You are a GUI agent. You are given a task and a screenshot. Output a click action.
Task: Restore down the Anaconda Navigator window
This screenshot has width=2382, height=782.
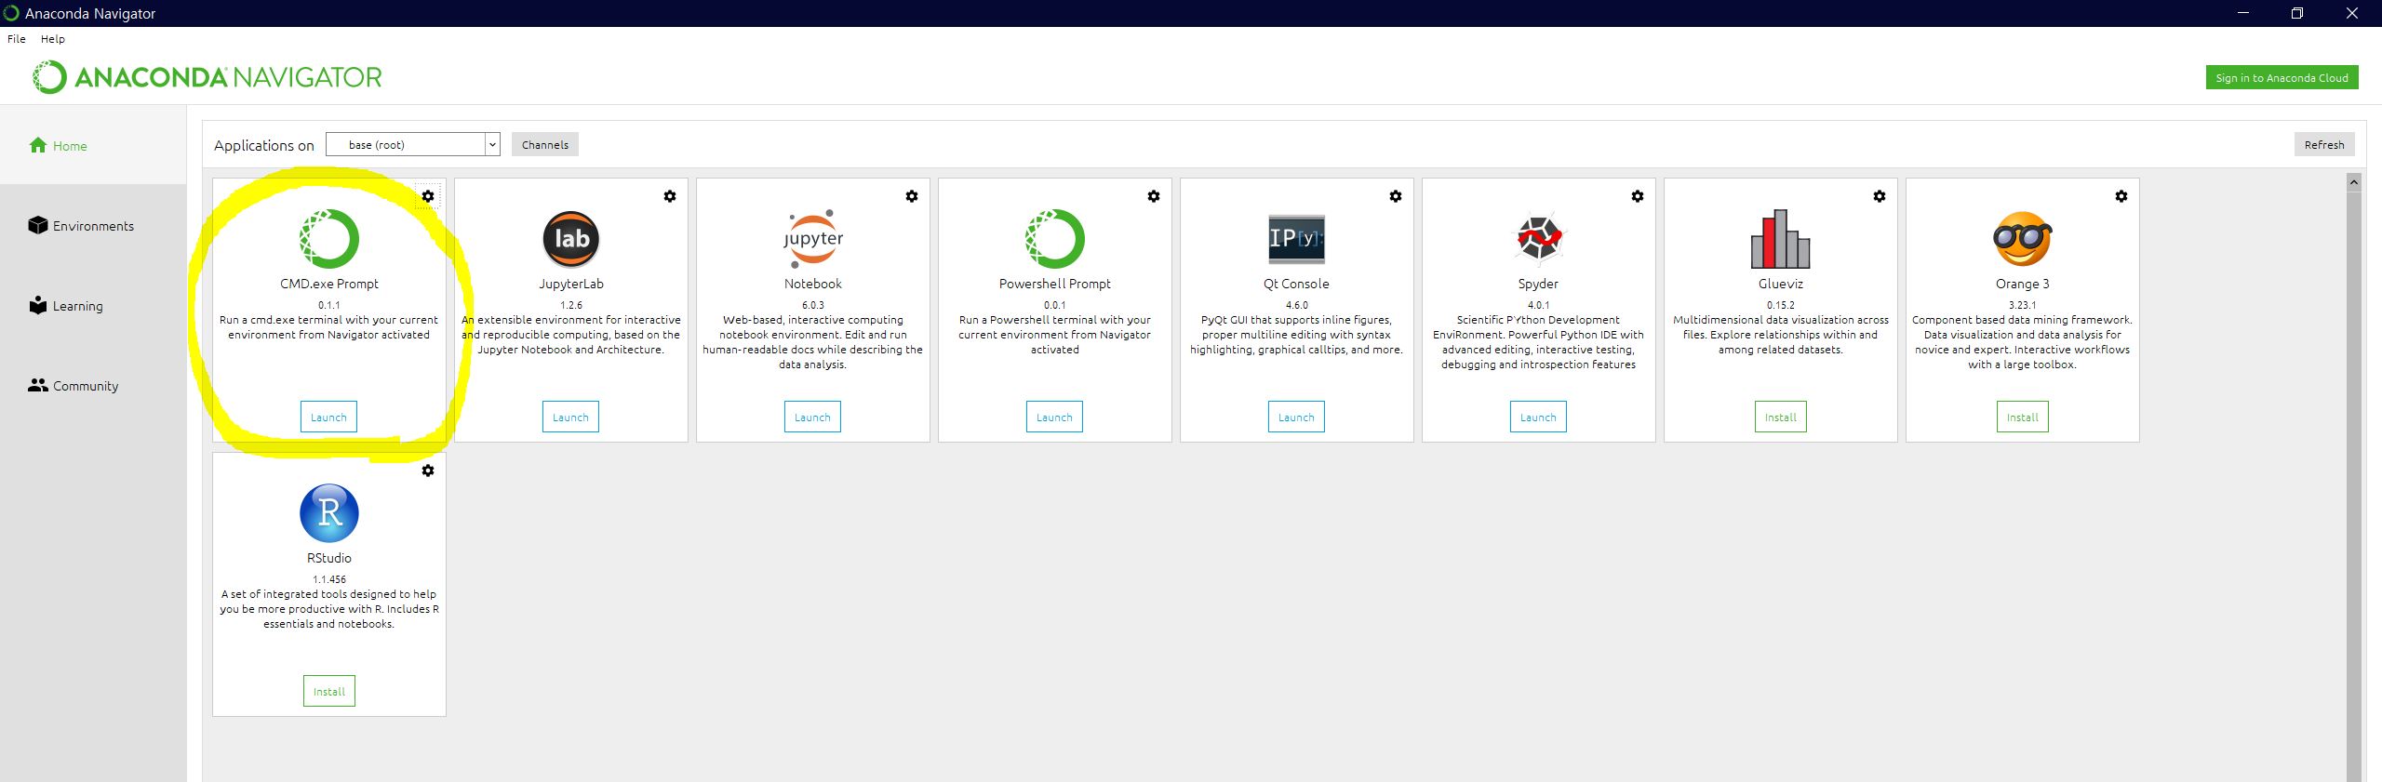coord(2296,13)
